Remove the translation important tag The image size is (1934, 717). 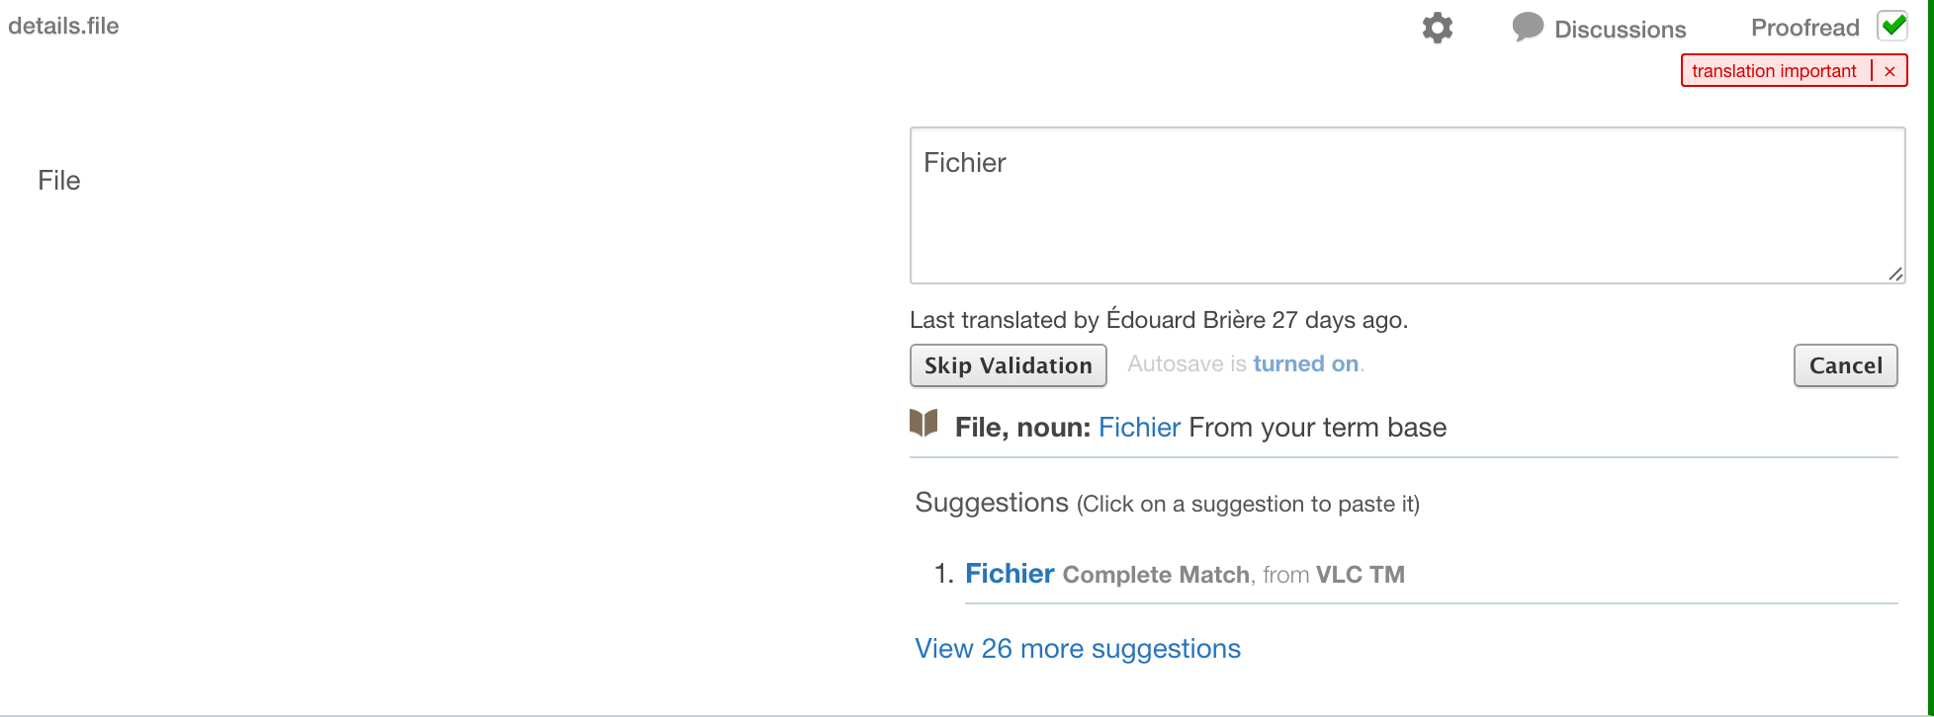[1890, 71]
